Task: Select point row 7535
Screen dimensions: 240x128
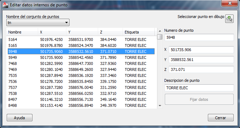Action: 81,75
